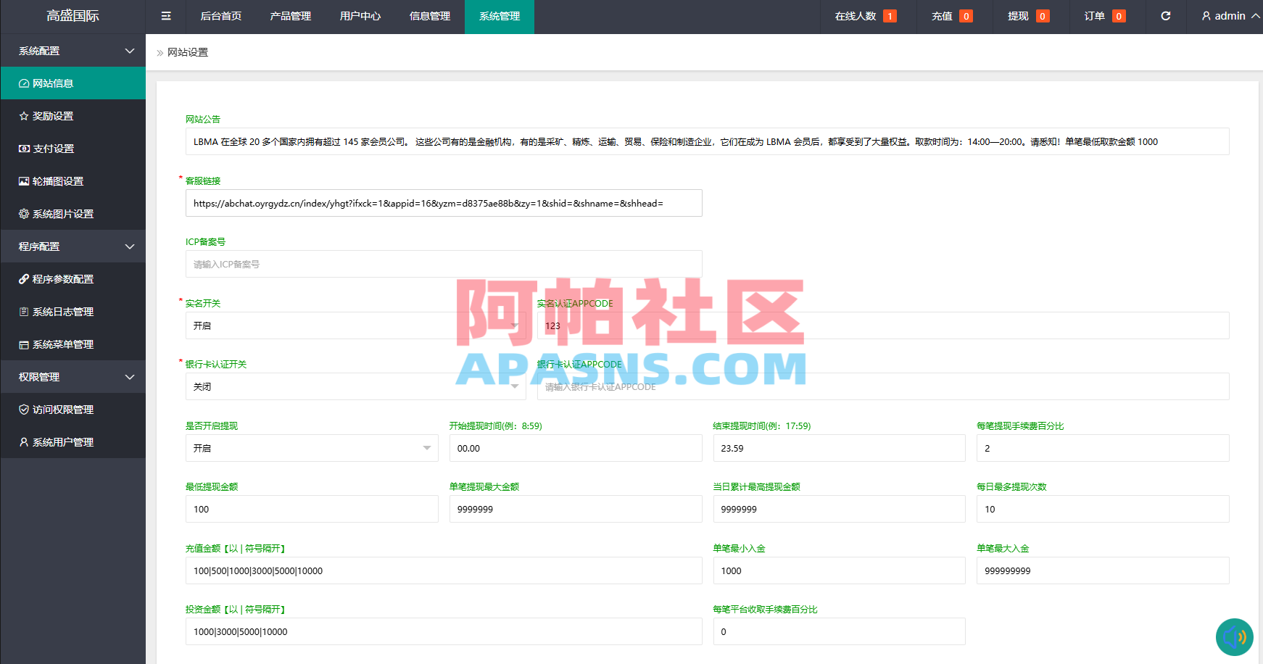
Task: Open 系统图片设置 sidebar item
Action: coord(73,214)
